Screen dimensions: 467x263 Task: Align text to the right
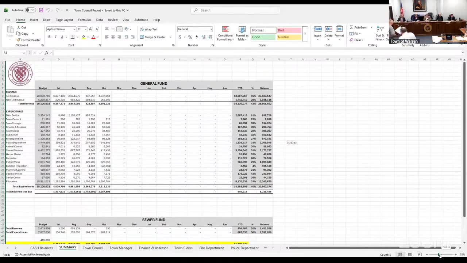(x=119, y=37)
